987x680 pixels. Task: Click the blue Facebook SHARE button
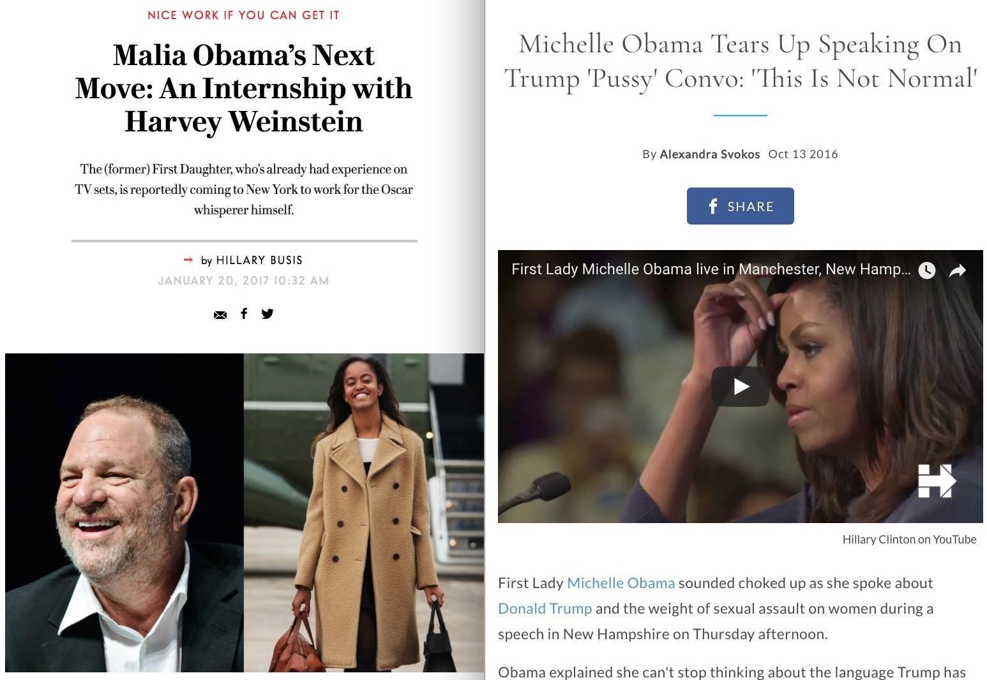click(741, 206)
